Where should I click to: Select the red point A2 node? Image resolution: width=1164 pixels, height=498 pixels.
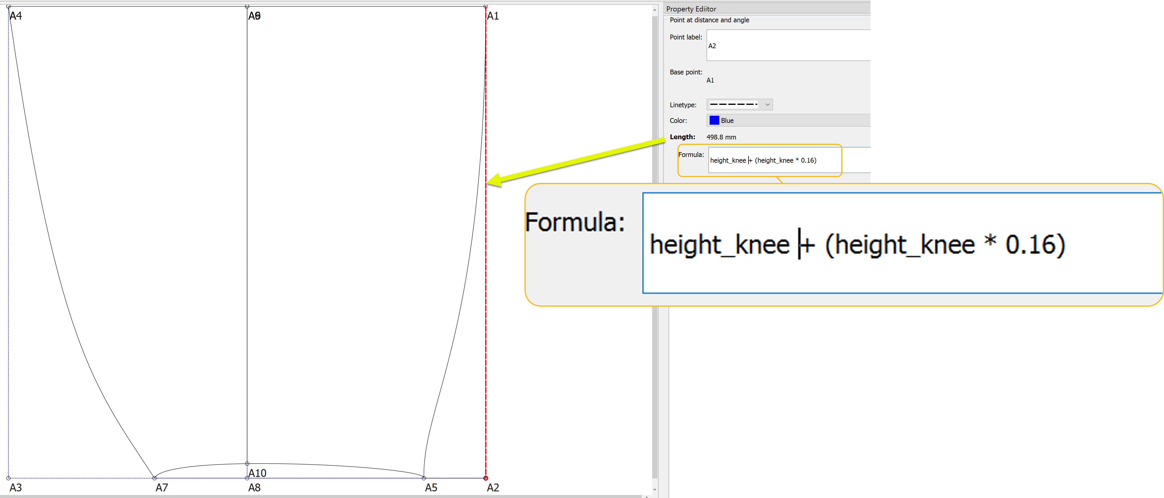[486, 478]
